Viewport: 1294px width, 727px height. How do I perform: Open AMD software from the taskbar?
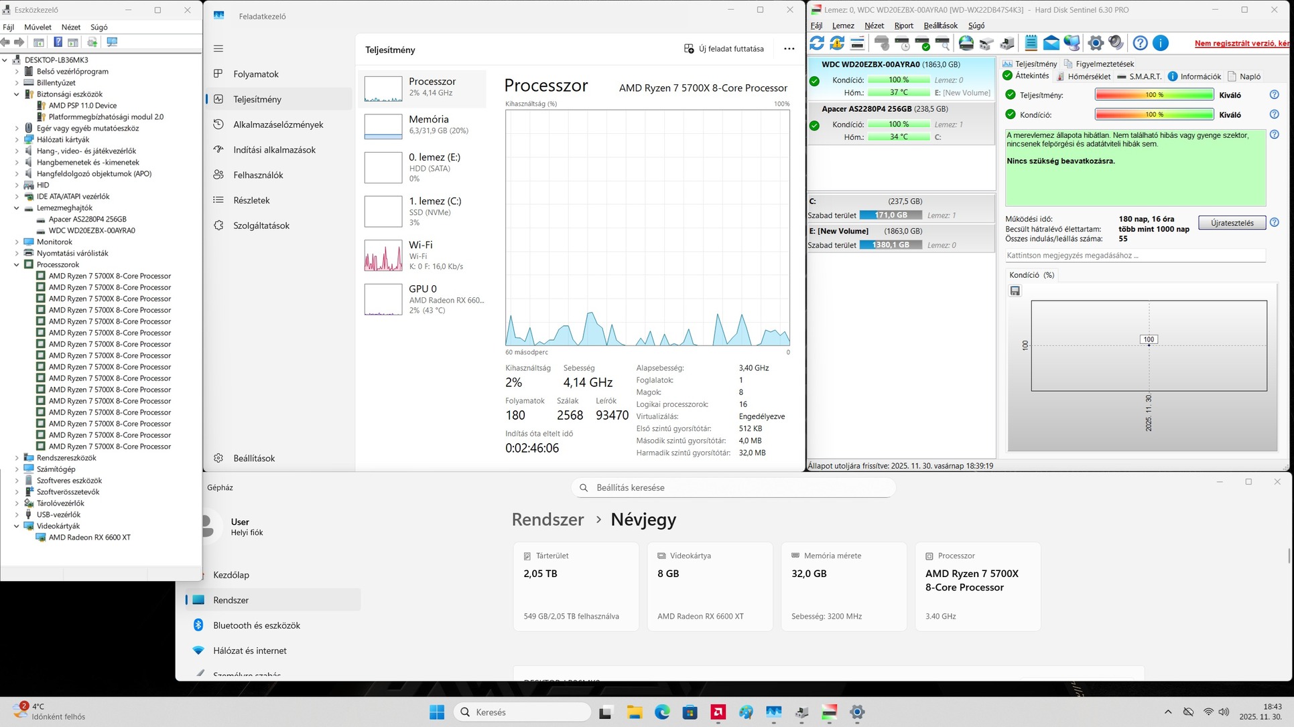(718, 712)
